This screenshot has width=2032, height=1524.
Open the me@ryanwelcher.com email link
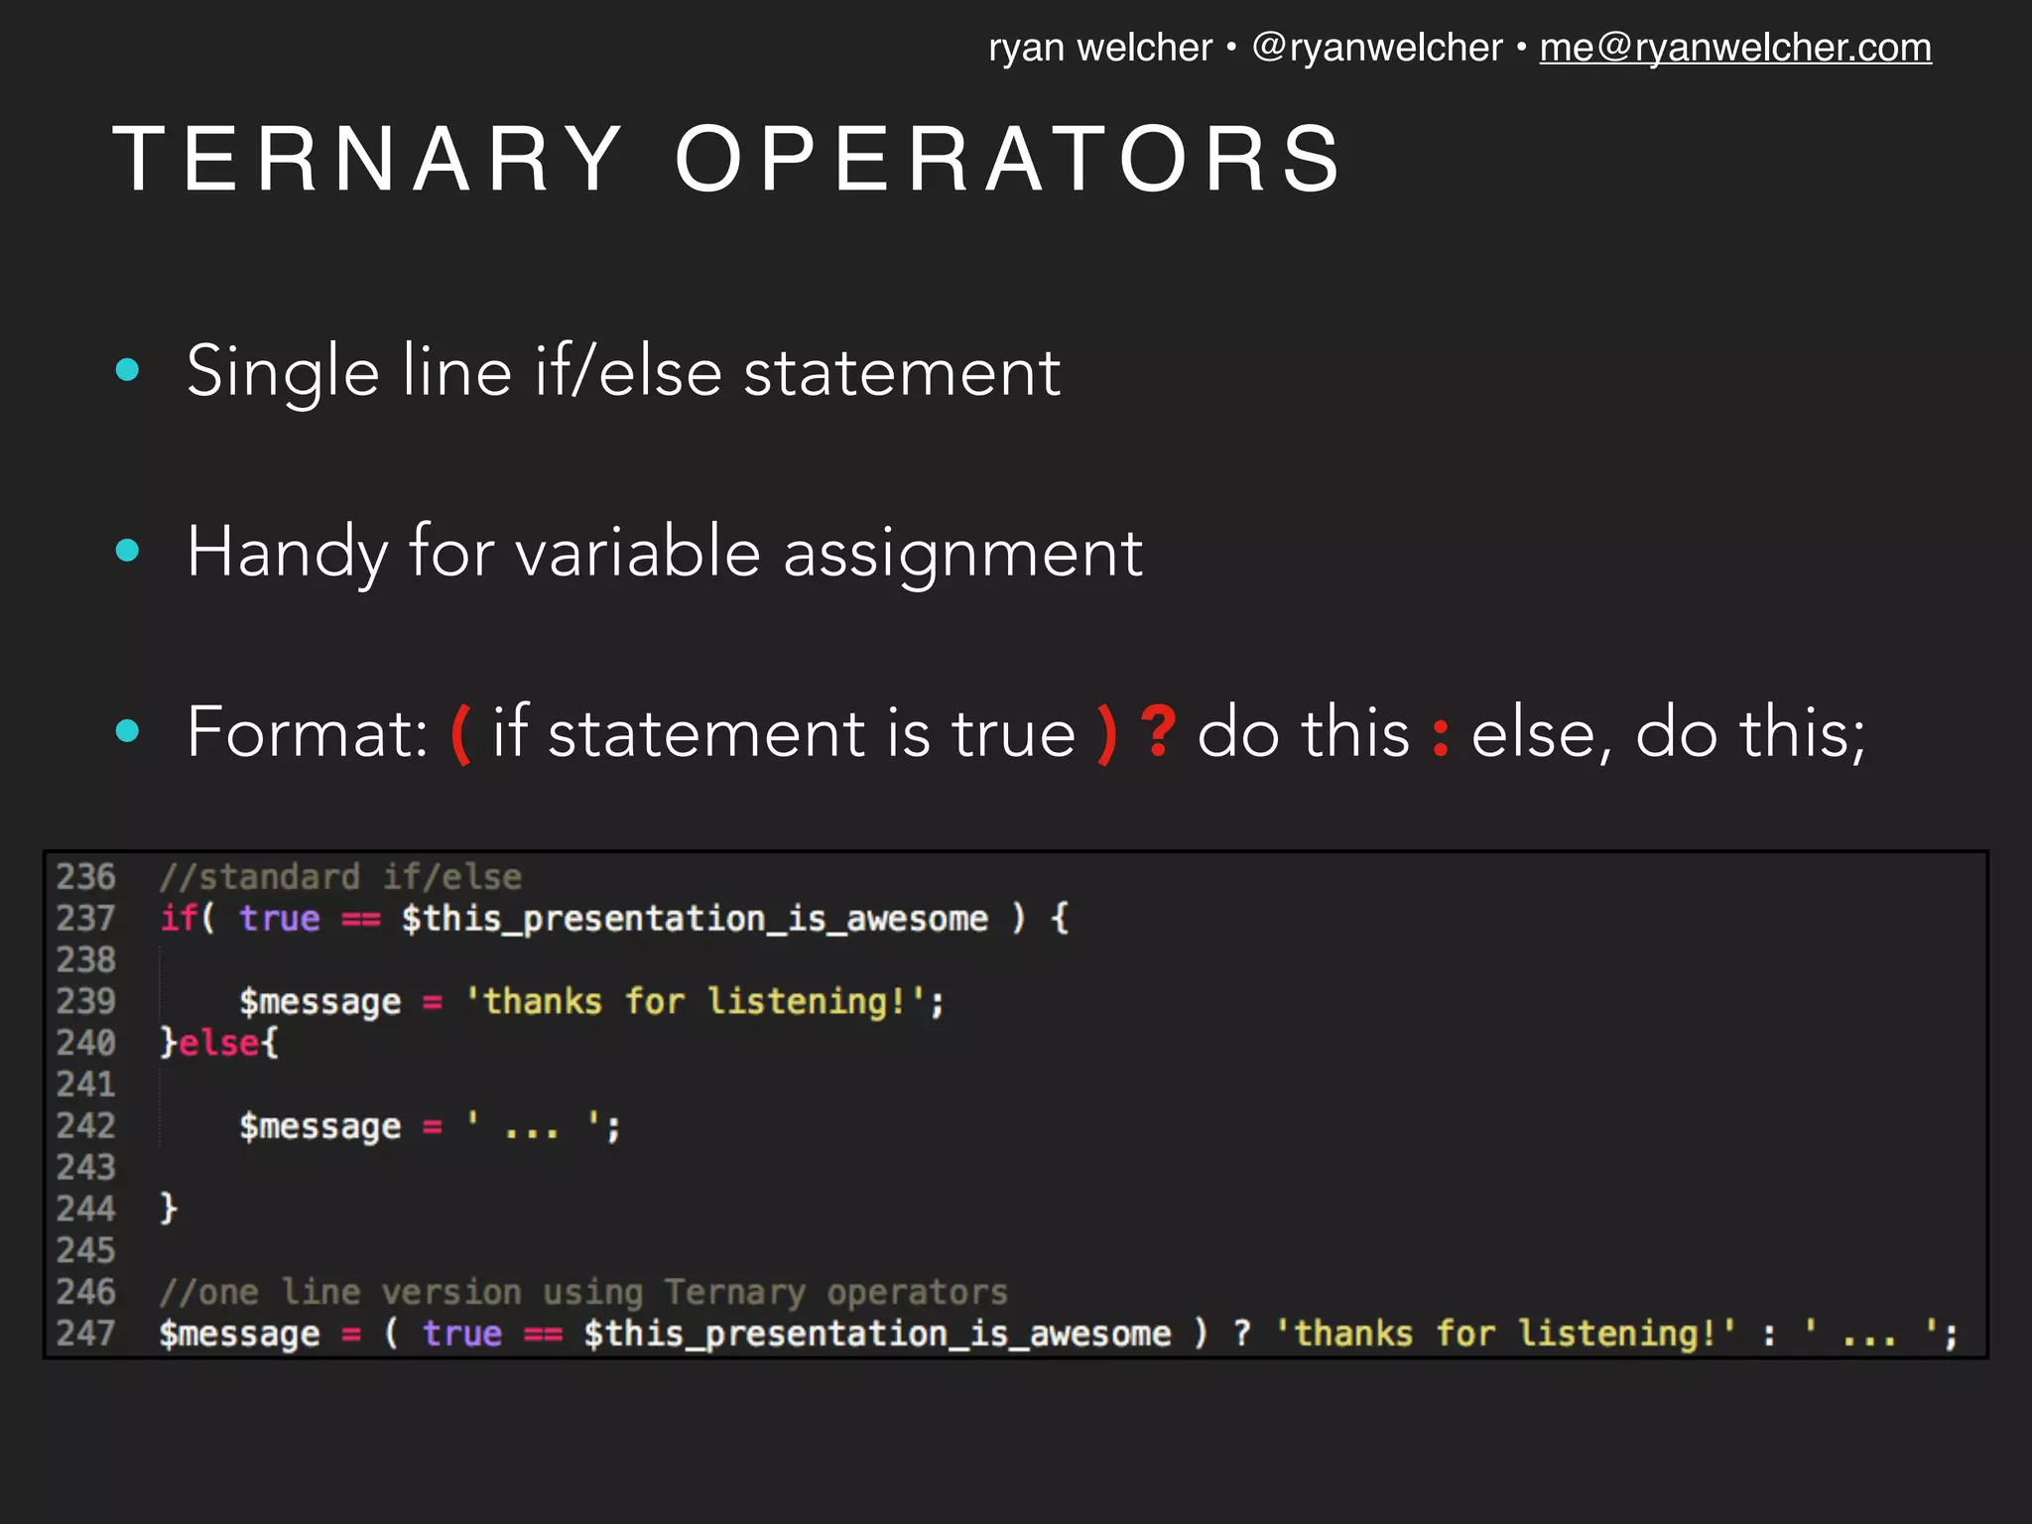1735,48
